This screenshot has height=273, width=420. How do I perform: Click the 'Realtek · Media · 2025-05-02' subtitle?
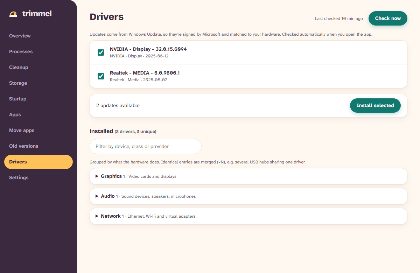click(139, 80)
